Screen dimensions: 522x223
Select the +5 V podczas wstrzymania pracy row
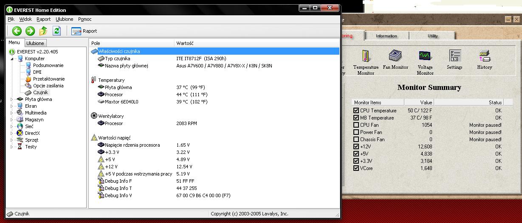pyautogui.click(x=214, y=174)
